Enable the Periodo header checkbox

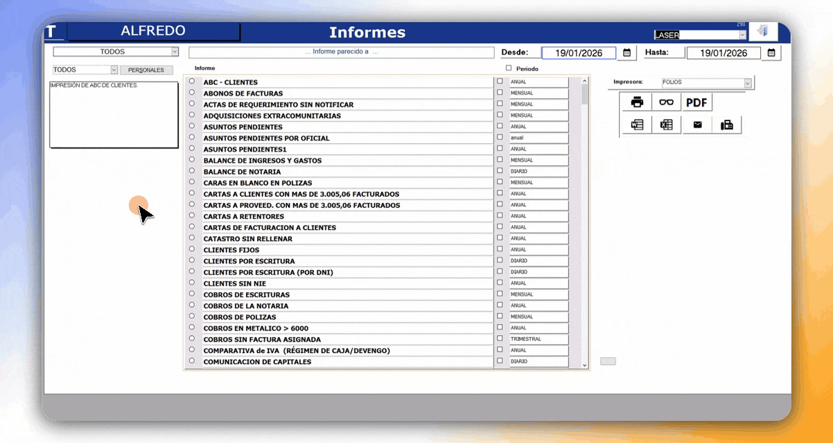pos(509,69)
